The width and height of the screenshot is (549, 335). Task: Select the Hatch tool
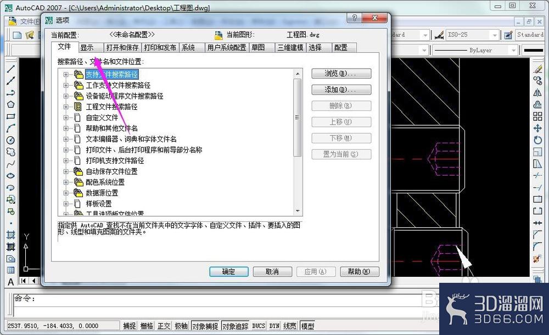[x=10, y=235]
